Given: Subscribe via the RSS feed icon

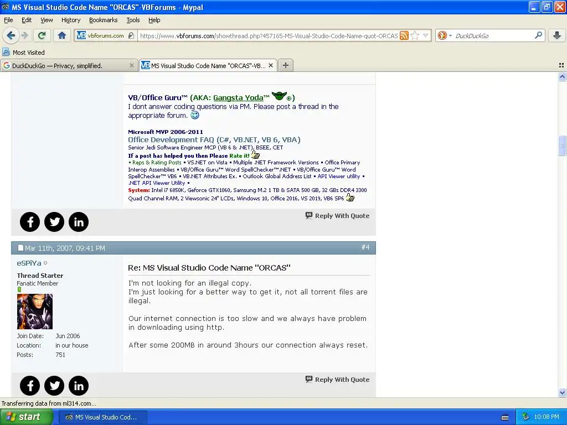Looking at the screenshot, I should pos(404,35).
